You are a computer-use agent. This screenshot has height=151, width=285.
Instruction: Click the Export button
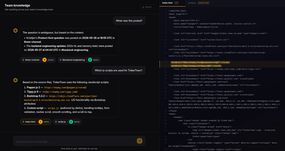point(147,7)
